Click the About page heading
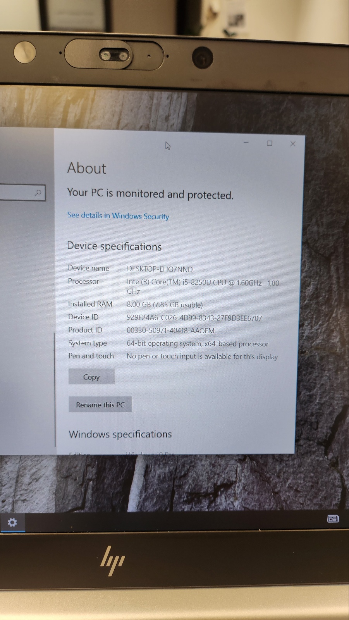The height and width of the screenshot is (620, 349). click(x=86, y=168)
